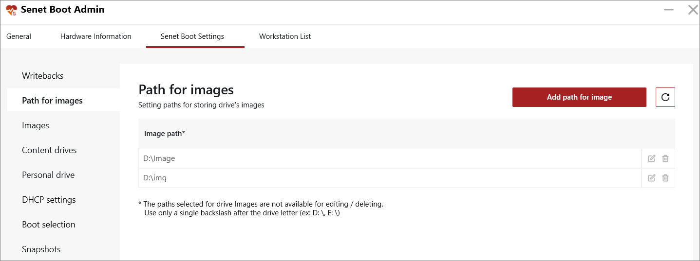Delete the D:\img path entry
This screenshot has height=261, width=700.
[665, 178]
